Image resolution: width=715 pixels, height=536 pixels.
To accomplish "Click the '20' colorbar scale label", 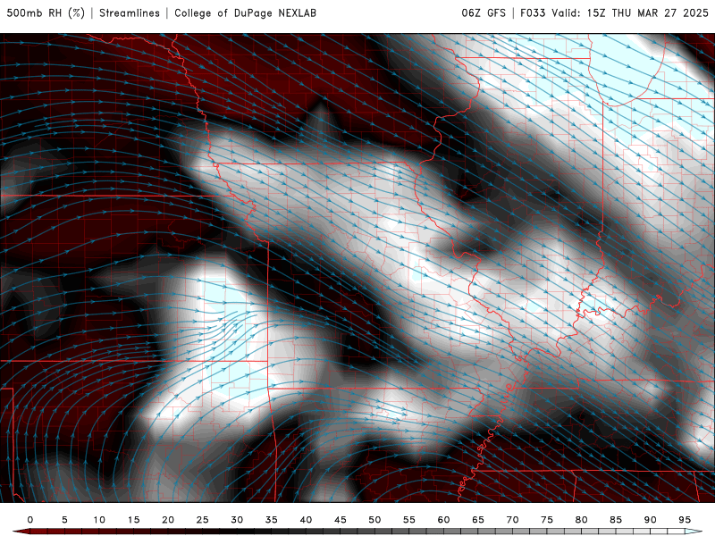I will pyautogui.click(x=168, y=520).
